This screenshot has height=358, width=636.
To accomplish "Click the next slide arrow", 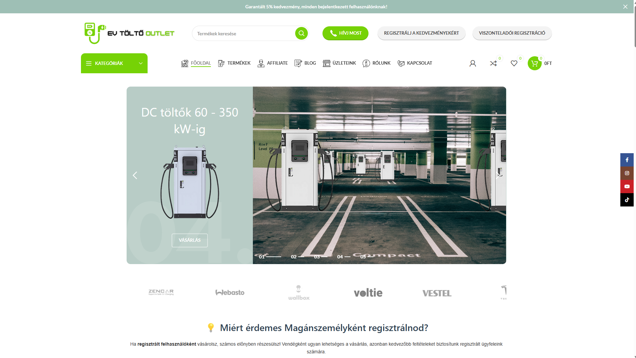I will pyautogui.click(x=498, y=175).
